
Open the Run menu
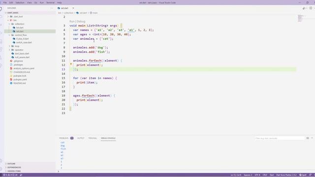point(42,2)
